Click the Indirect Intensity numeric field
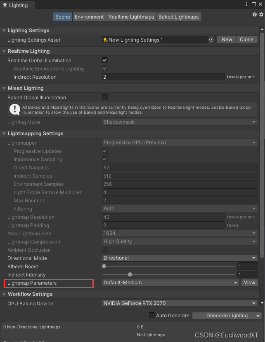This screenshot has height=342, width=265. click(248, 274)
